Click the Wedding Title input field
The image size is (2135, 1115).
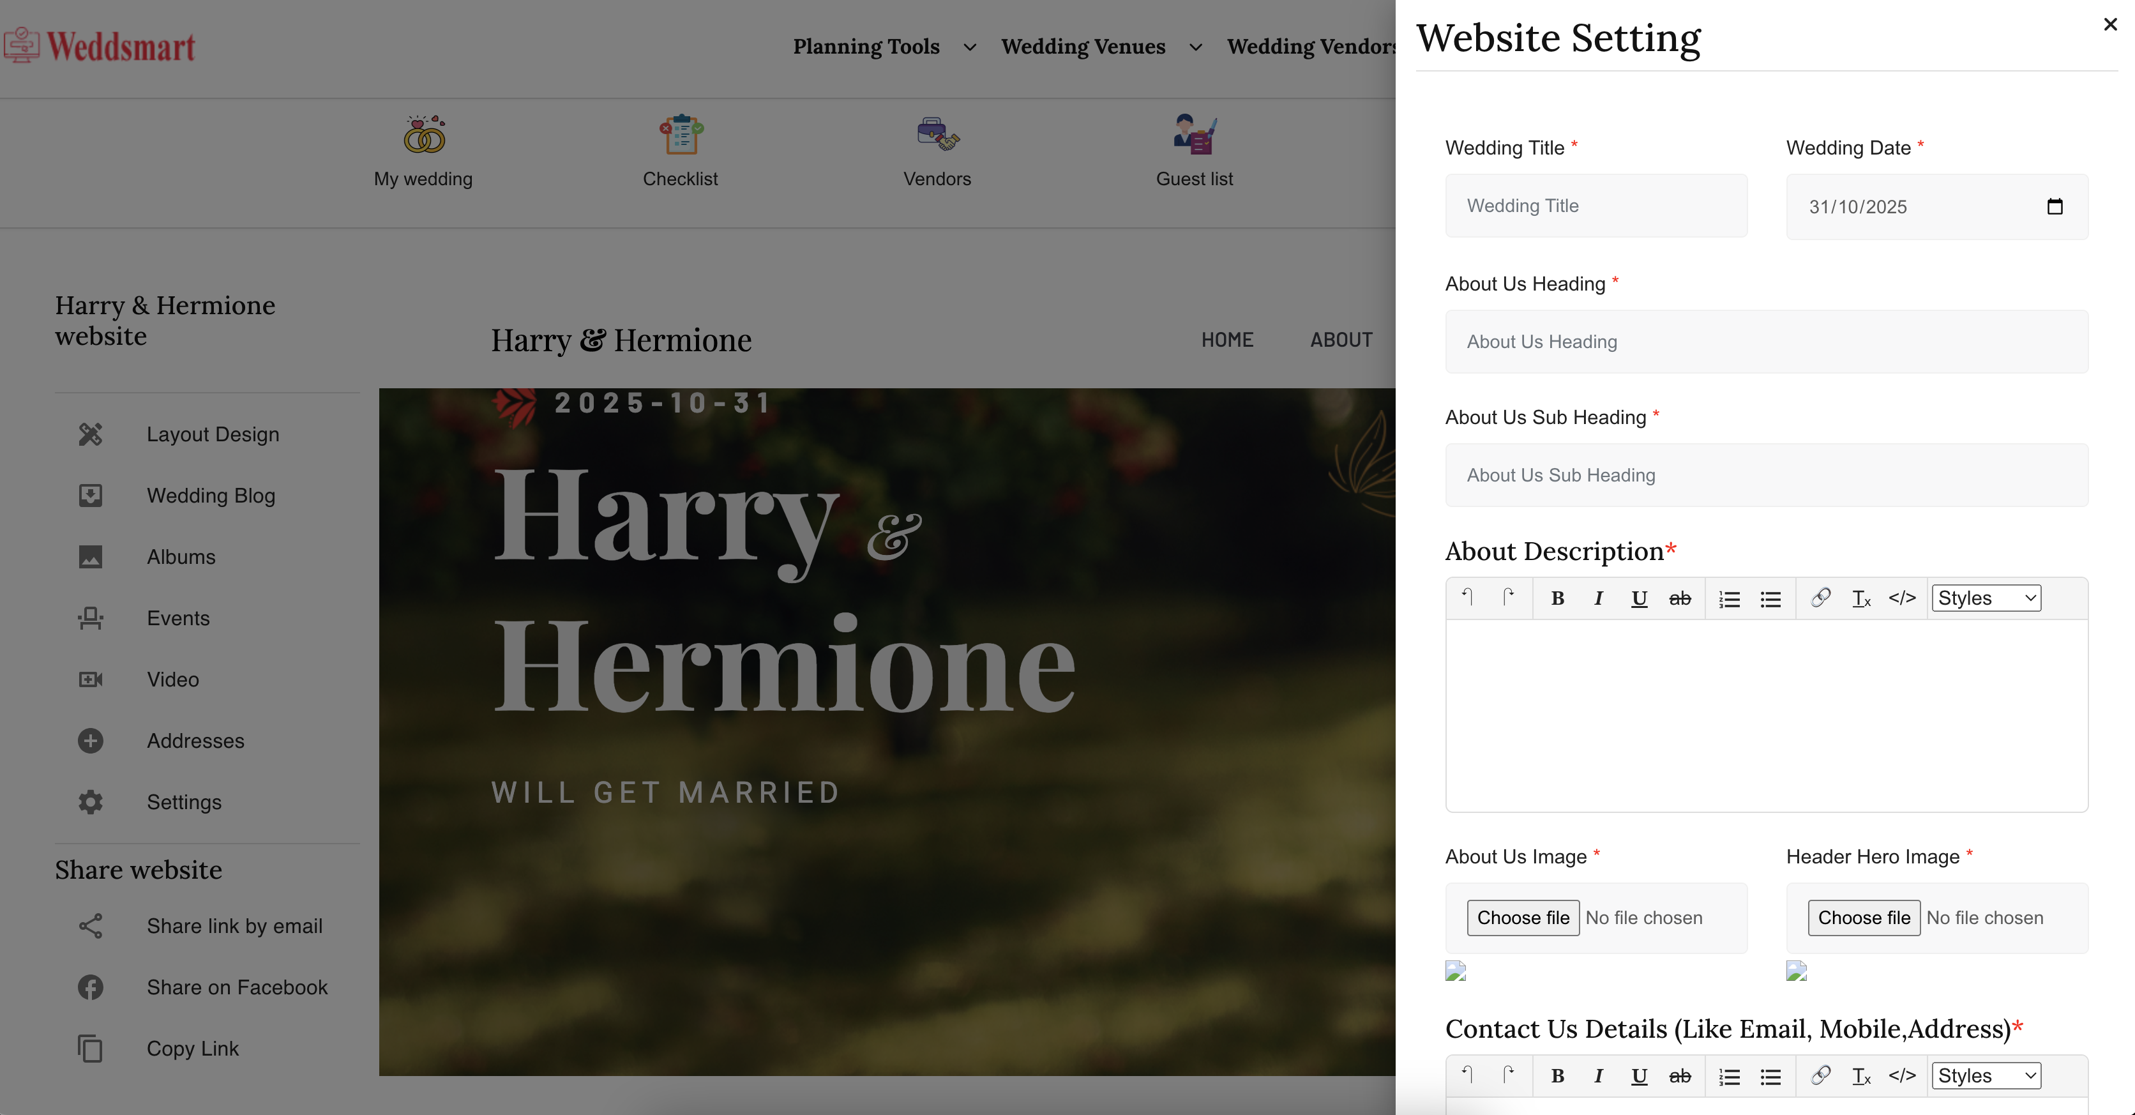point(1596,206)
